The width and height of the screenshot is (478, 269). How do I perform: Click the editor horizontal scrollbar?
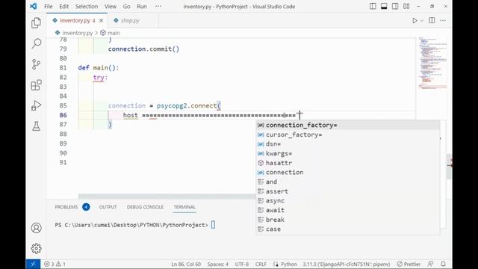point(167,196)
